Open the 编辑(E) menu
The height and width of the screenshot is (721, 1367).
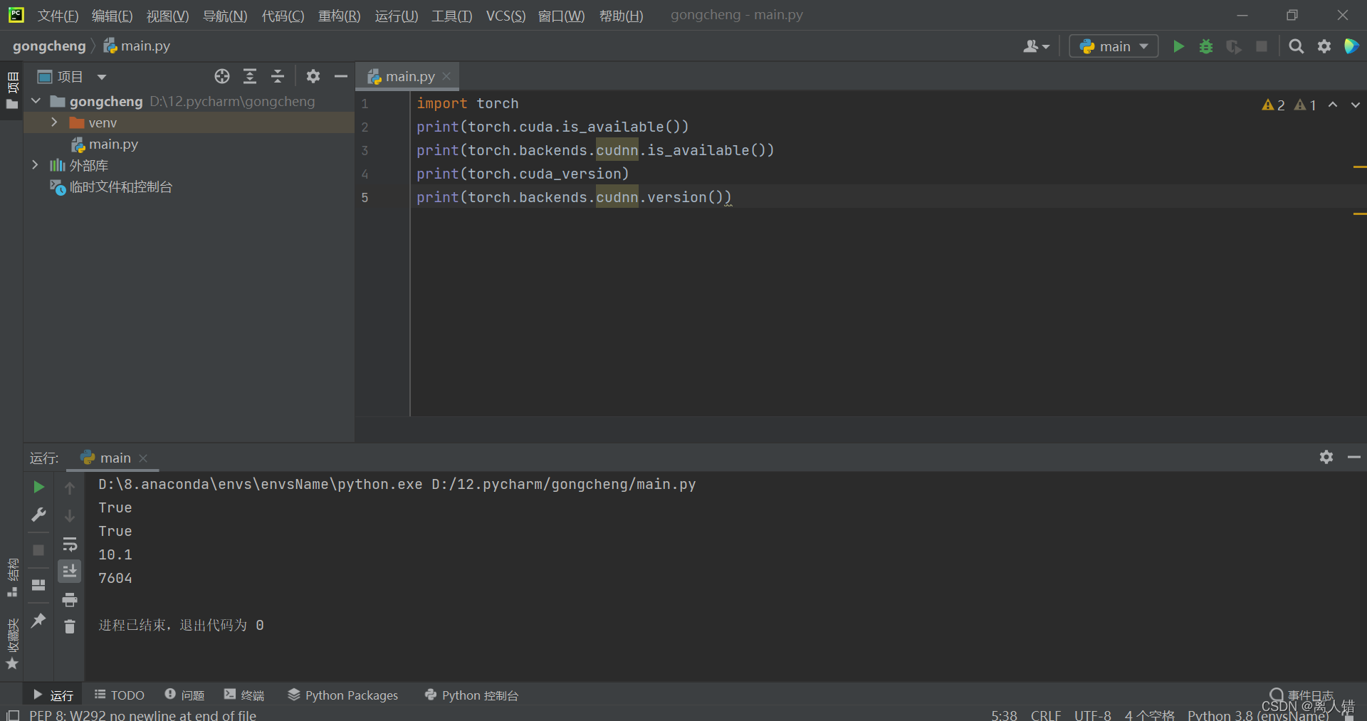(112, 16)
